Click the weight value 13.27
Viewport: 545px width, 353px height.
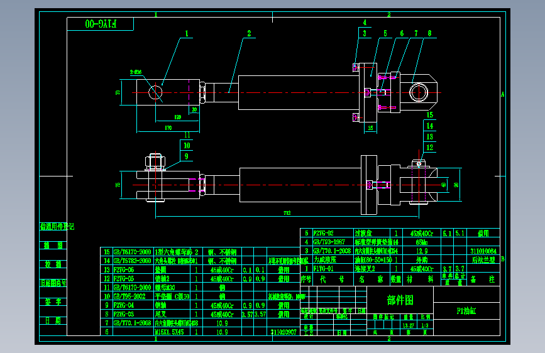click(x=409, y=325)
